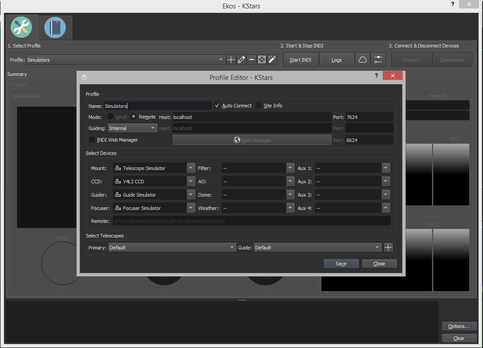Screen dimensions: 483x348
Task: Click the add profile plus icon
Action: click(x=231, y=60)
